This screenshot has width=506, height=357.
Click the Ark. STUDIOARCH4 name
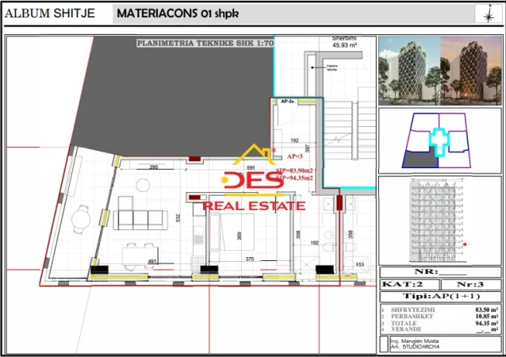415,347
